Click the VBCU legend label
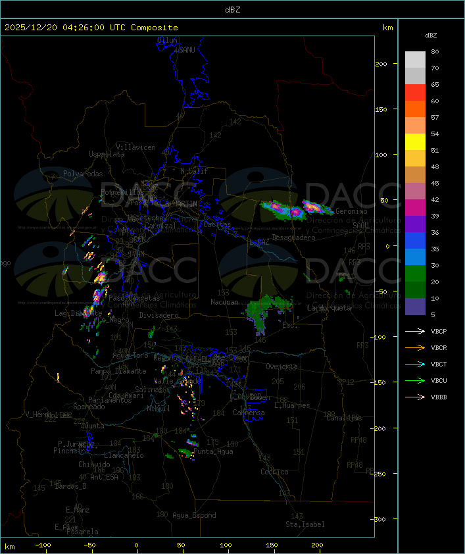 tap(439, 381)
